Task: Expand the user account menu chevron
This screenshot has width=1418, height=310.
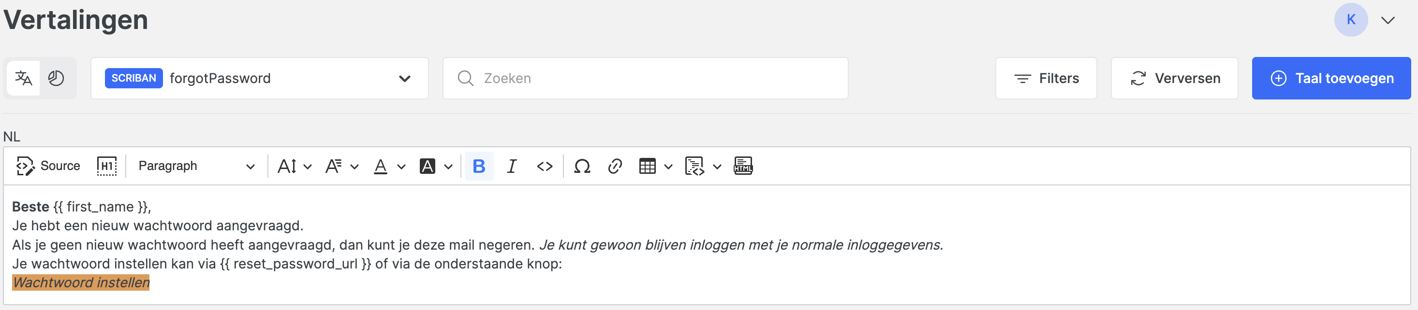Action: tap(1388, 20)
